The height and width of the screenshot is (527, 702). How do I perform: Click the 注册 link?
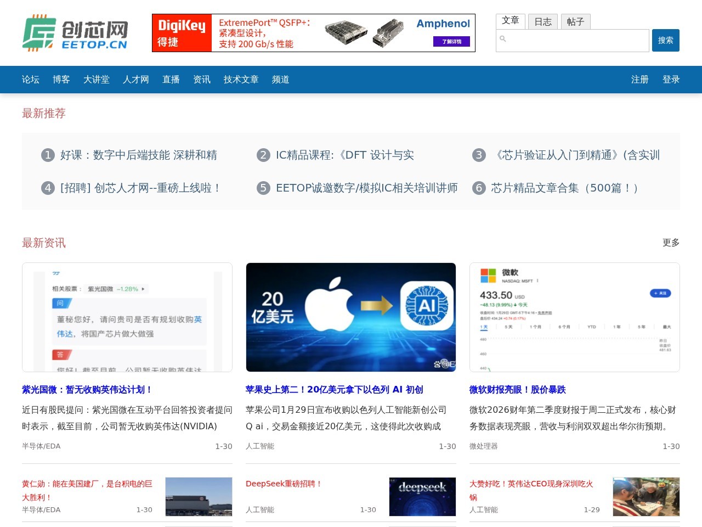[x=639, y=80]
